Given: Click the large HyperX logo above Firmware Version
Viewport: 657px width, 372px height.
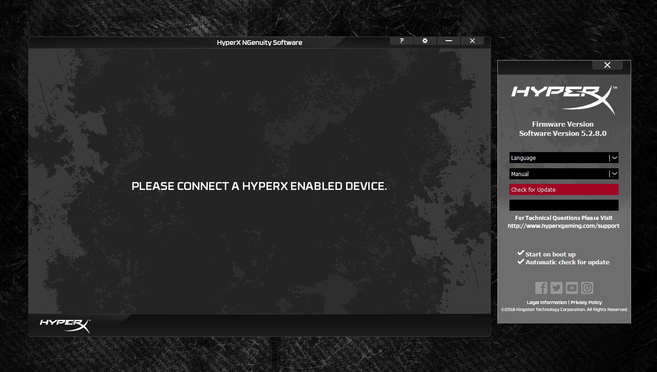Looking at the screenshot, I should pos(564,98).
